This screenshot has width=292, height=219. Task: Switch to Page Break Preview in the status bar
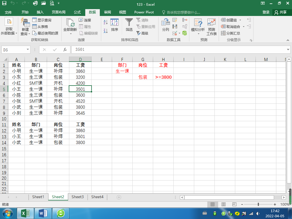tap(234, 204)
